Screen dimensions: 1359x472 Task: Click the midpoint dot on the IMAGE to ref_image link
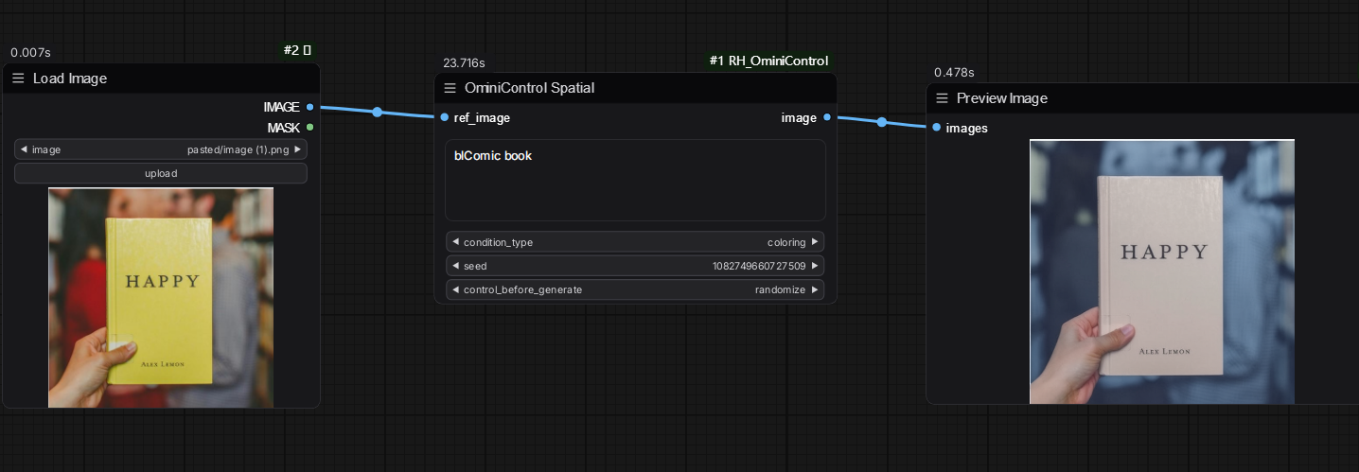(378, 113)
